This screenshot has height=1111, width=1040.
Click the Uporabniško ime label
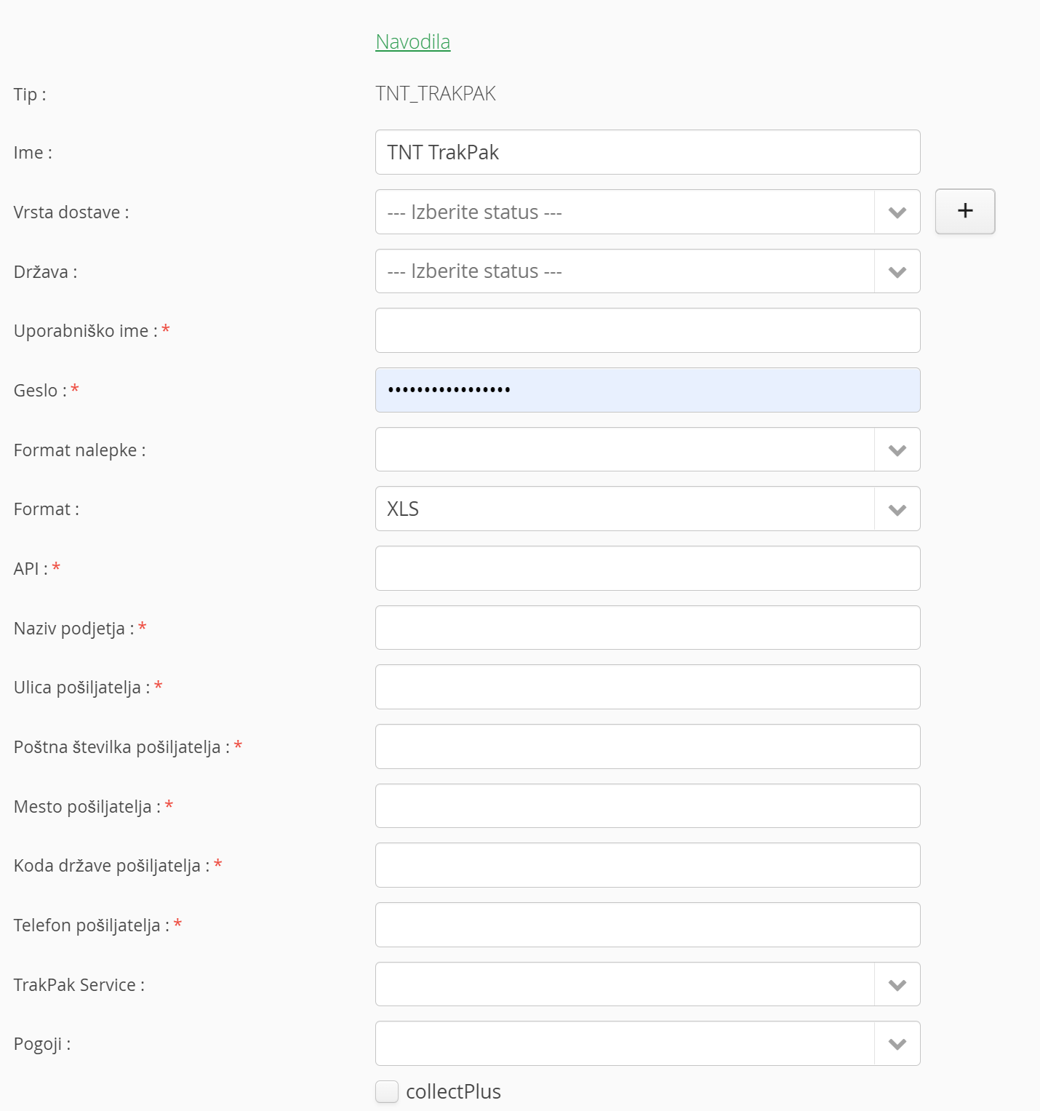tap(86, 331)
